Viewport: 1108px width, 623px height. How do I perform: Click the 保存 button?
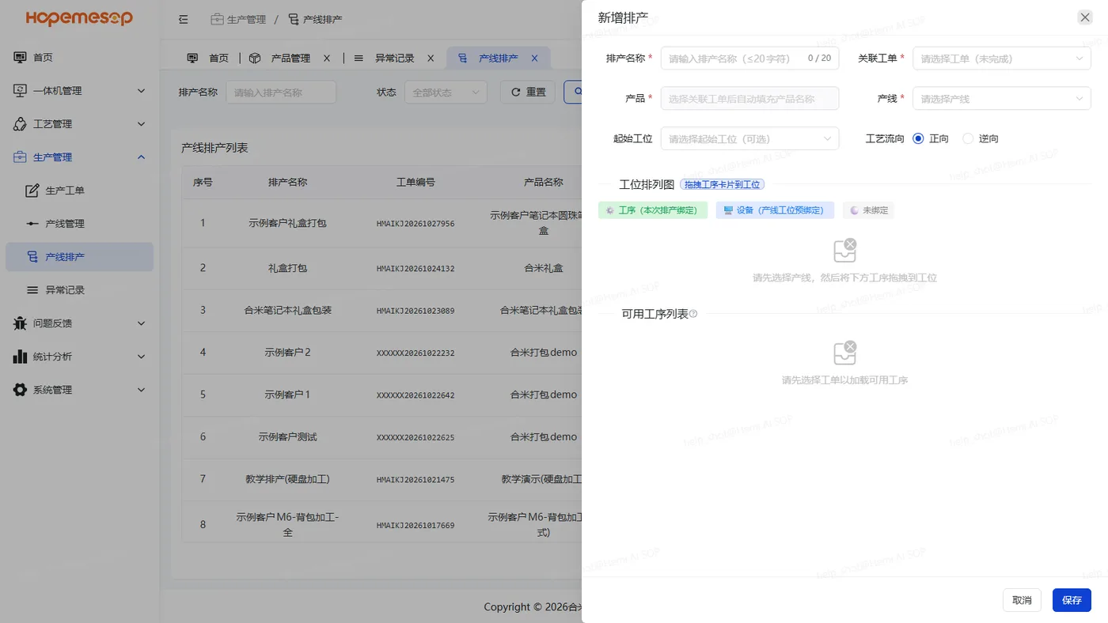pyautogui.click(x=1072, y=600)
